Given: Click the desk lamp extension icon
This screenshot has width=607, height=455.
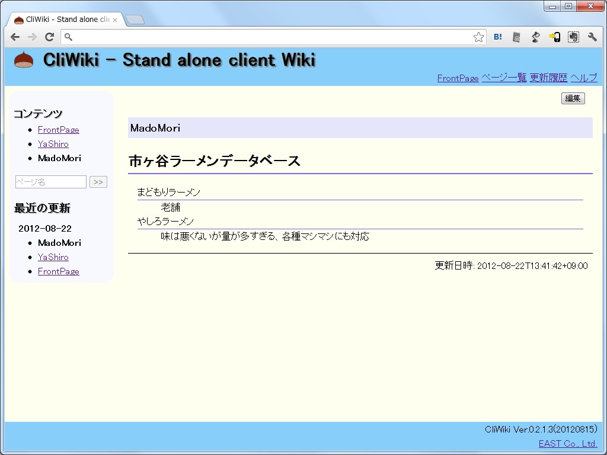Looking at the screenshot, I should pyautogui.click(x=535, y=37).
